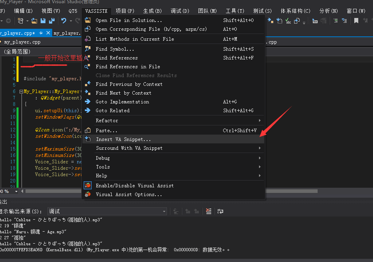Open the output source dropdown showing 调试
The width and height of the screenshot is (373, 262).
107,211
